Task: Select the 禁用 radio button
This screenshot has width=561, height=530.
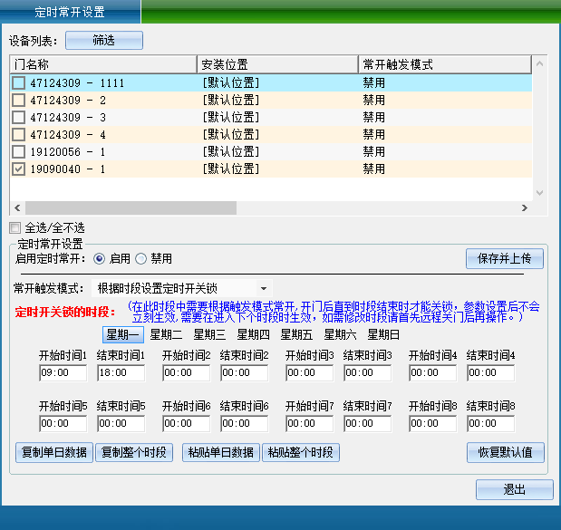Action: 140,258
